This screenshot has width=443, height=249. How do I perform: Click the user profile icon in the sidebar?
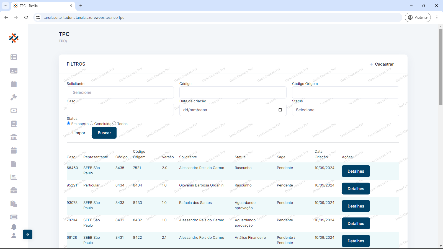pos(14,235)
